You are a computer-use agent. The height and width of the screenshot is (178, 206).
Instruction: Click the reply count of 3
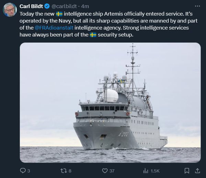tap(29, 170)
